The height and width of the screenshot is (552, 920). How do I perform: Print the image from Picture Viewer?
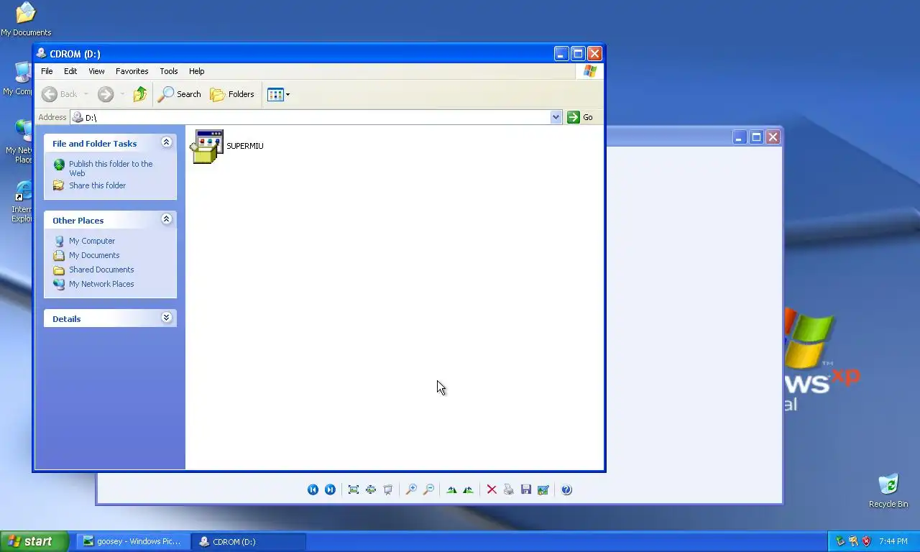click(509, 489)
